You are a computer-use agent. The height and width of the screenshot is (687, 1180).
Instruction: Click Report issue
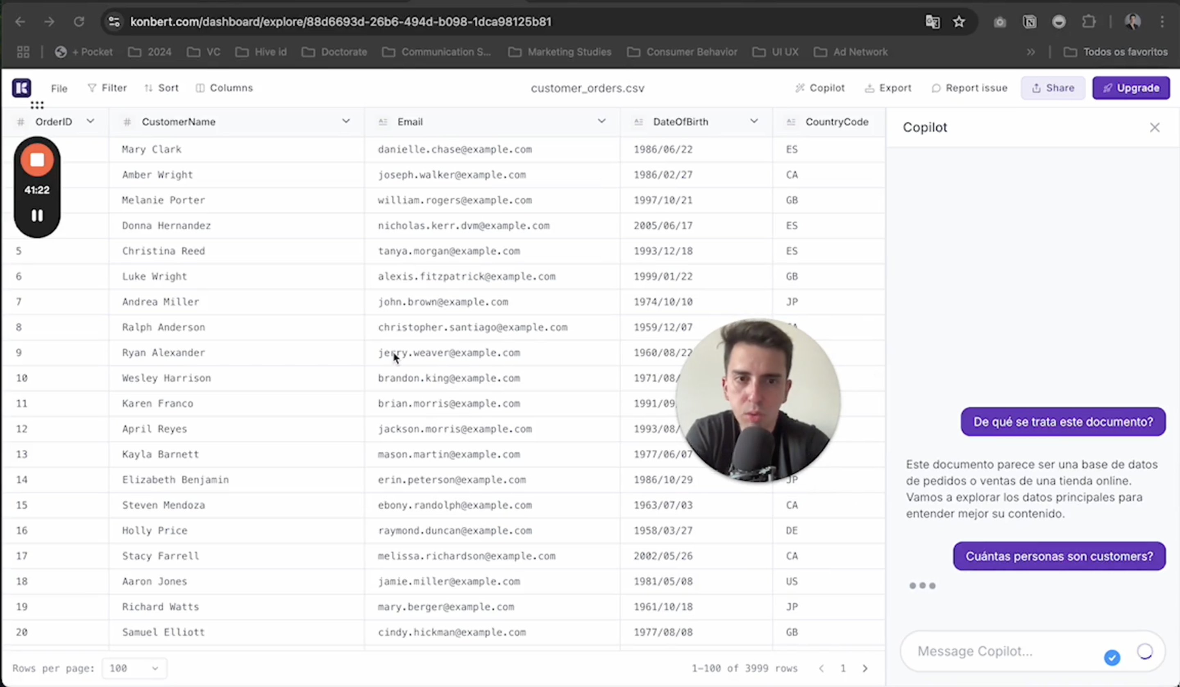coord(969,88)
